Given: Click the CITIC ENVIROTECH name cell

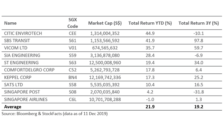Looking at the screenshot, I should click(23, 33).
